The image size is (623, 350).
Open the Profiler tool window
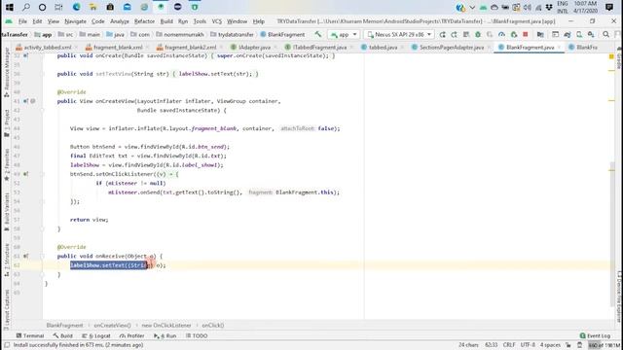tap(132, 335)
